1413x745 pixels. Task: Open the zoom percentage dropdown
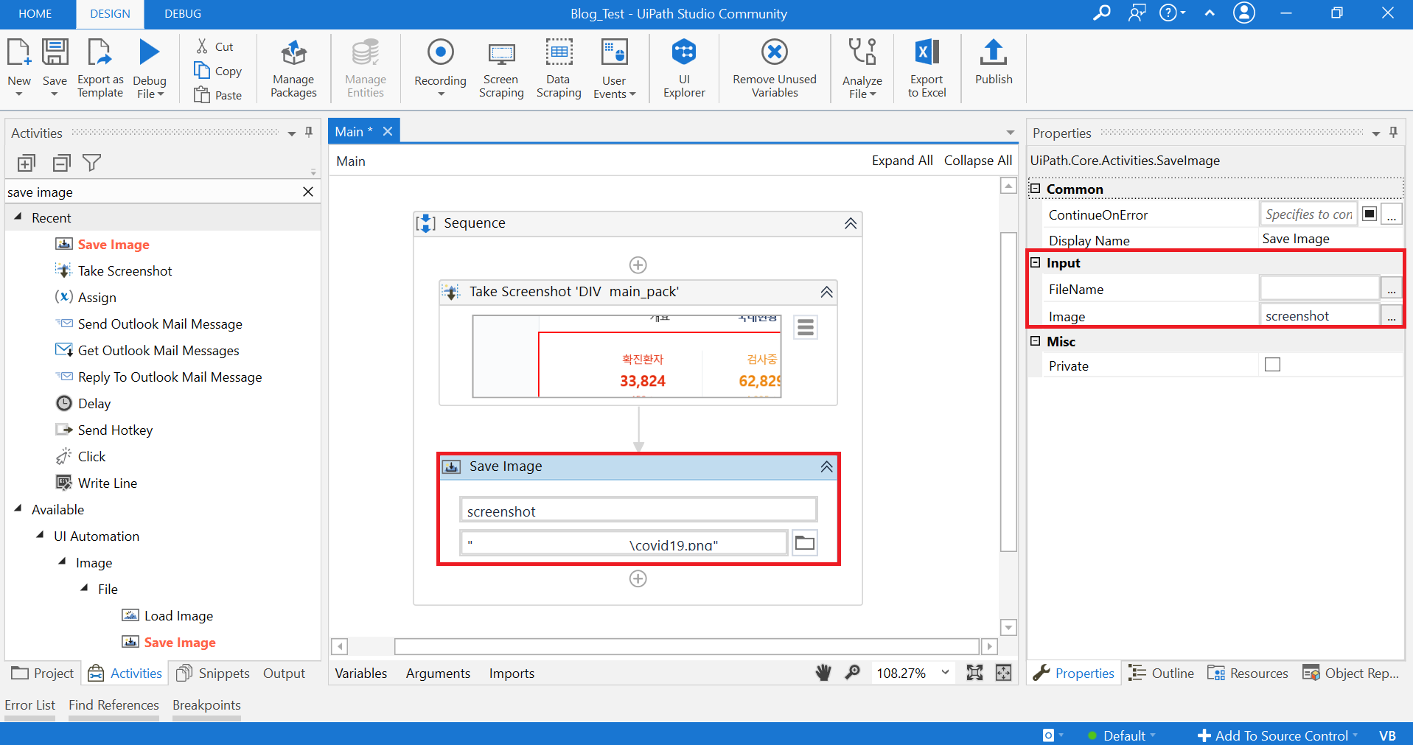click(945, 672)
